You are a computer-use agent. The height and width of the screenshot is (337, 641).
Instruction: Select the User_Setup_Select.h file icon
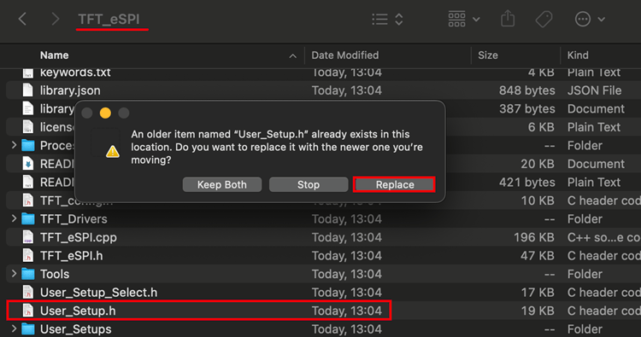(28, 292)
